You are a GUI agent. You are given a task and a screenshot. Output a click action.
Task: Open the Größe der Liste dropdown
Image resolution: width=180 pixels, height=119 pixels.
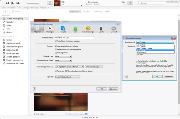(x=63, y=56)
